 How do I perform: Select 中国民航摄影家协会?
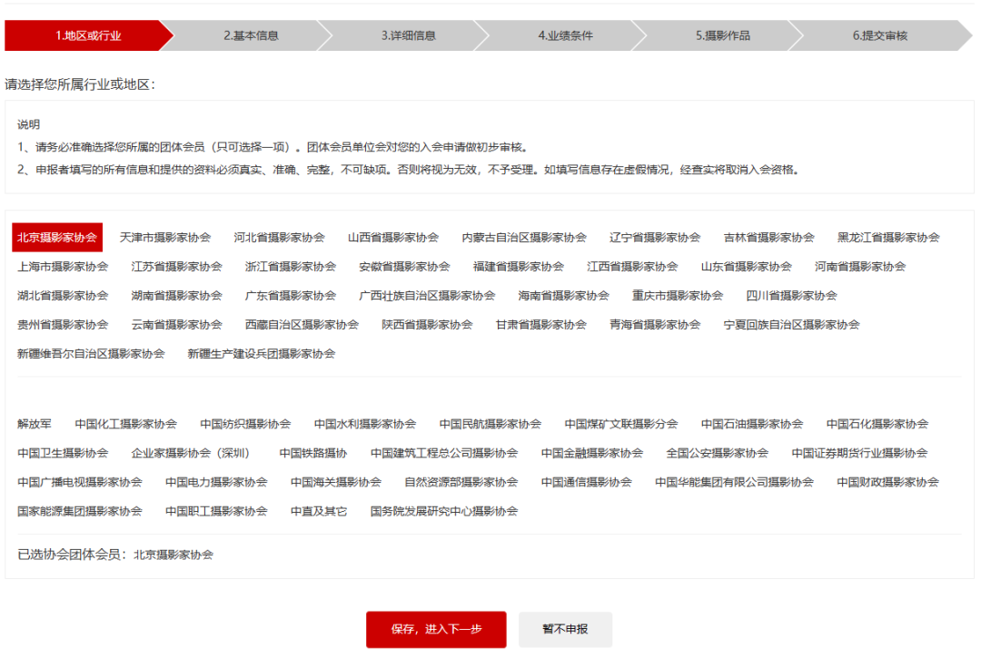[490, 424]
